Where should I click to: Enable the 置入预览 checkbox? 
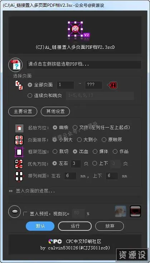[24, 214]
